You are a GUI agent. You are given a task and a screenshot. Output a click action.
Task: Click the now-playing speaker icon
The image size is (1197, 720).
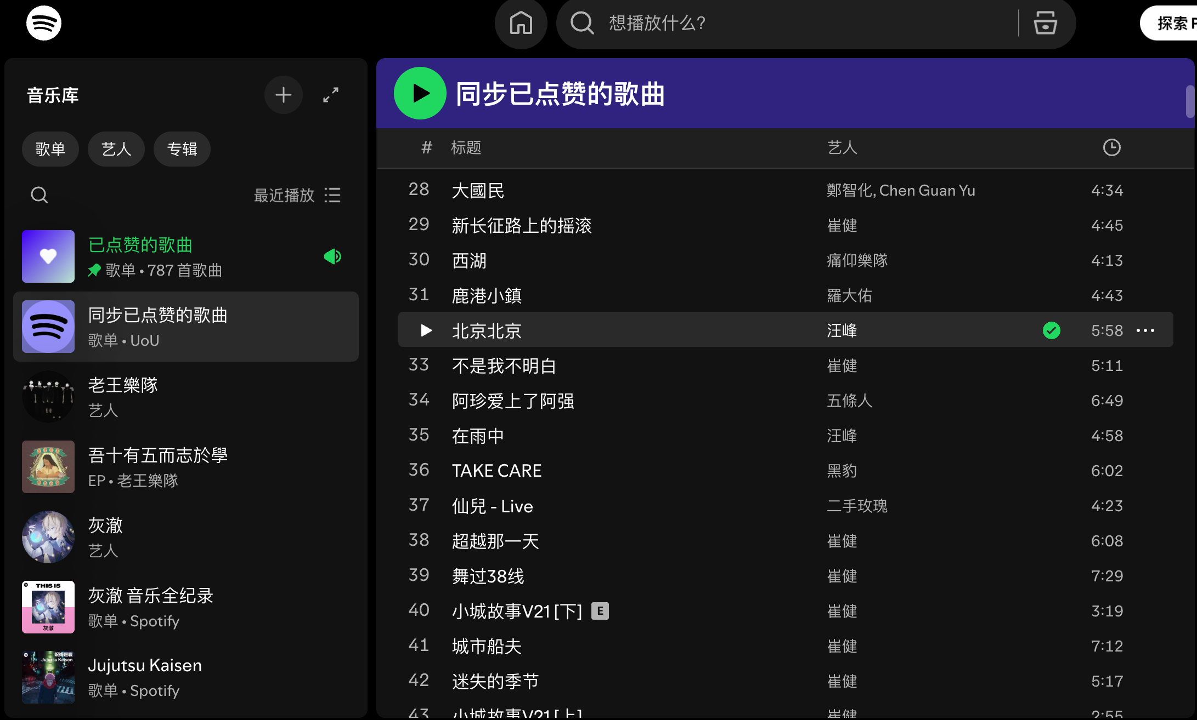332,256
